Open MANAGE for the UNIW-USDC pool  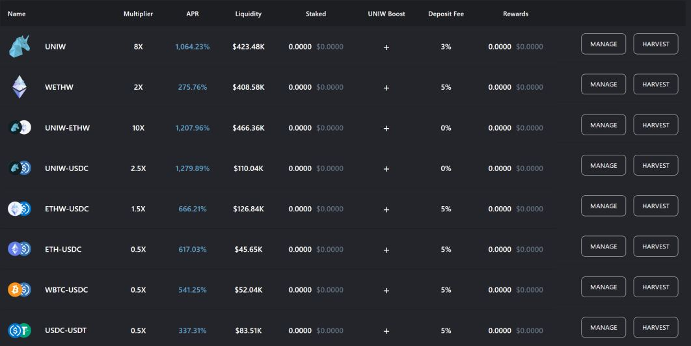[x=603, y=165]
